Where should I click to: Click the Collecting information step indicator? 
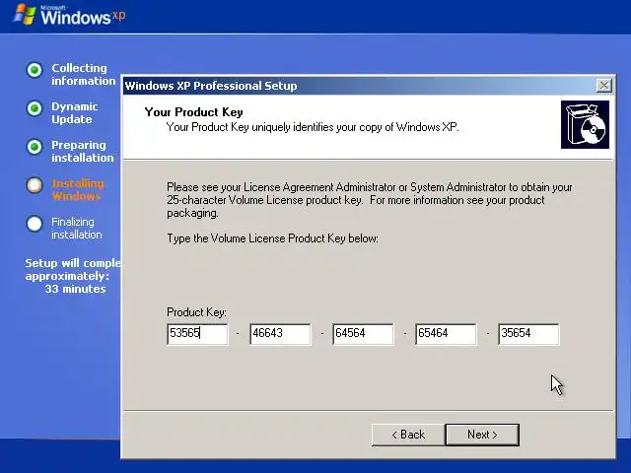click(x=35, y=70)
